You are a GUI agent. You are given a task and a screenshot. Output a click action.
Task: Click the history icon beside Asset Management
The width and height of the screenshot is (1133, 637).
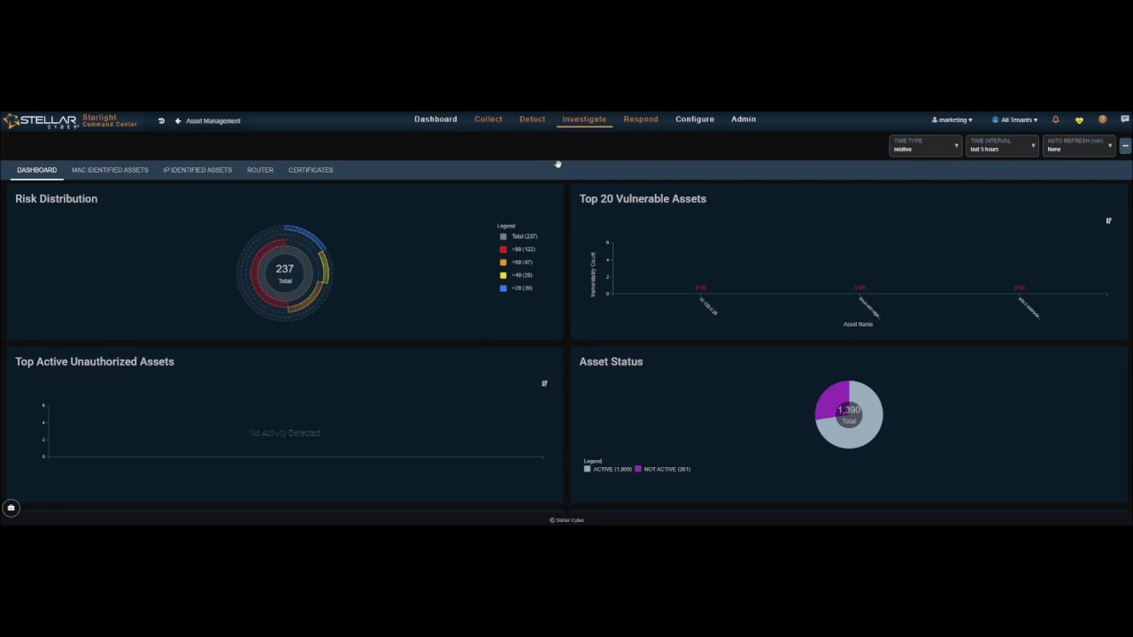161,120
